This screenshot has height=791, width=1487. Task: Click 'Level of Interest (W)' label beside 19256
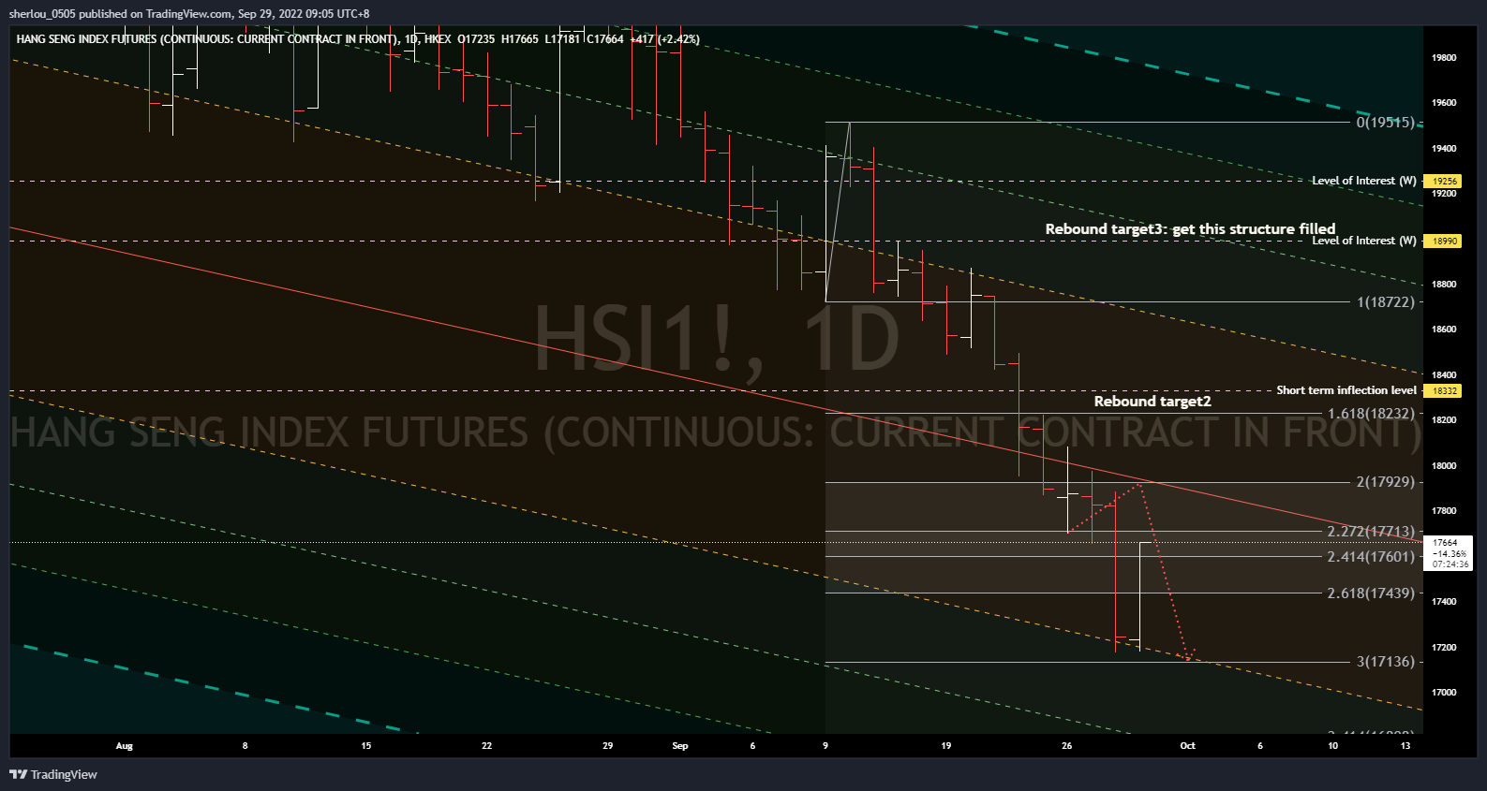(x=1364, y=181)
